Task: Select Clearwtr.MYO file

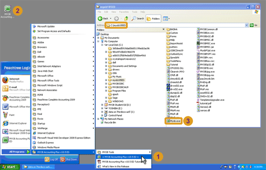Action: tap(176, 72)
